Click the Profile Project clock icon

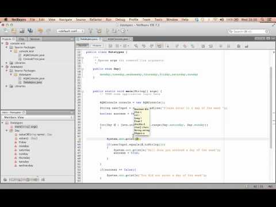tap(123, 30)
